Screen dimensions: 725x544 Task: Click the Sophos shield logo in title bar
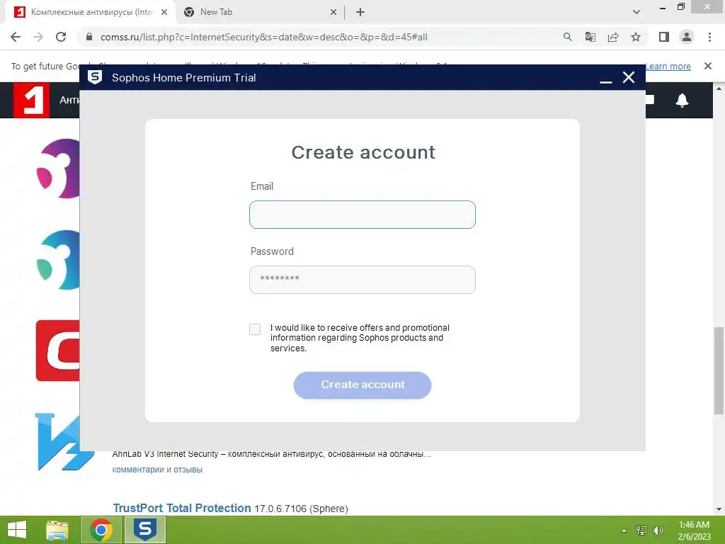(x=95, y=77)
